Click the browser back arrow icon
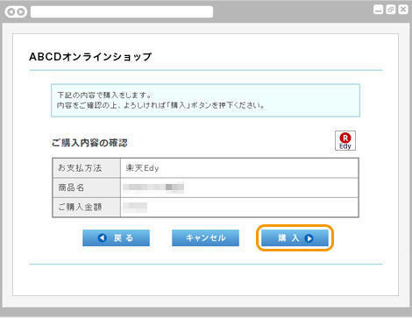Viewport: 412px width, 318px height. pyautogui.click(x=11, y=11)
